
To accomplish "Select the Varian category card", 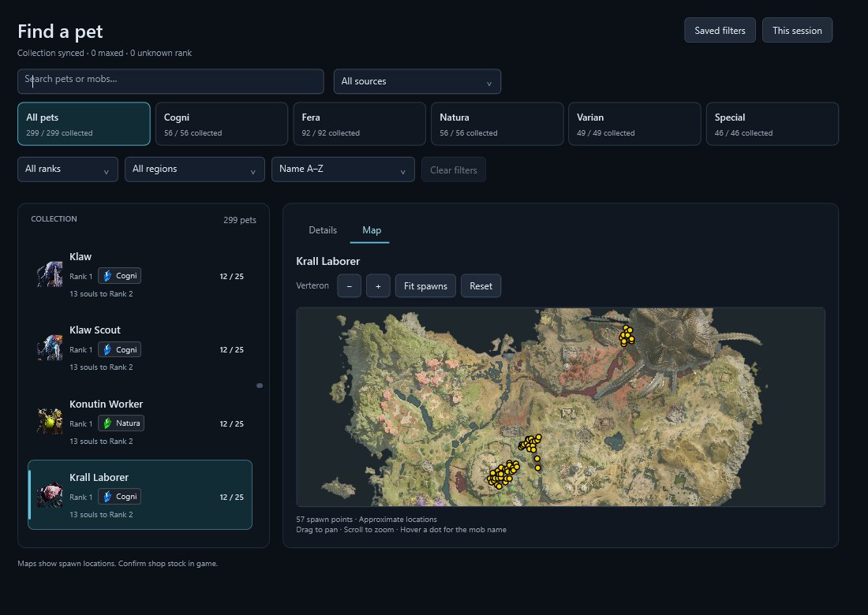I will point(634,124).
